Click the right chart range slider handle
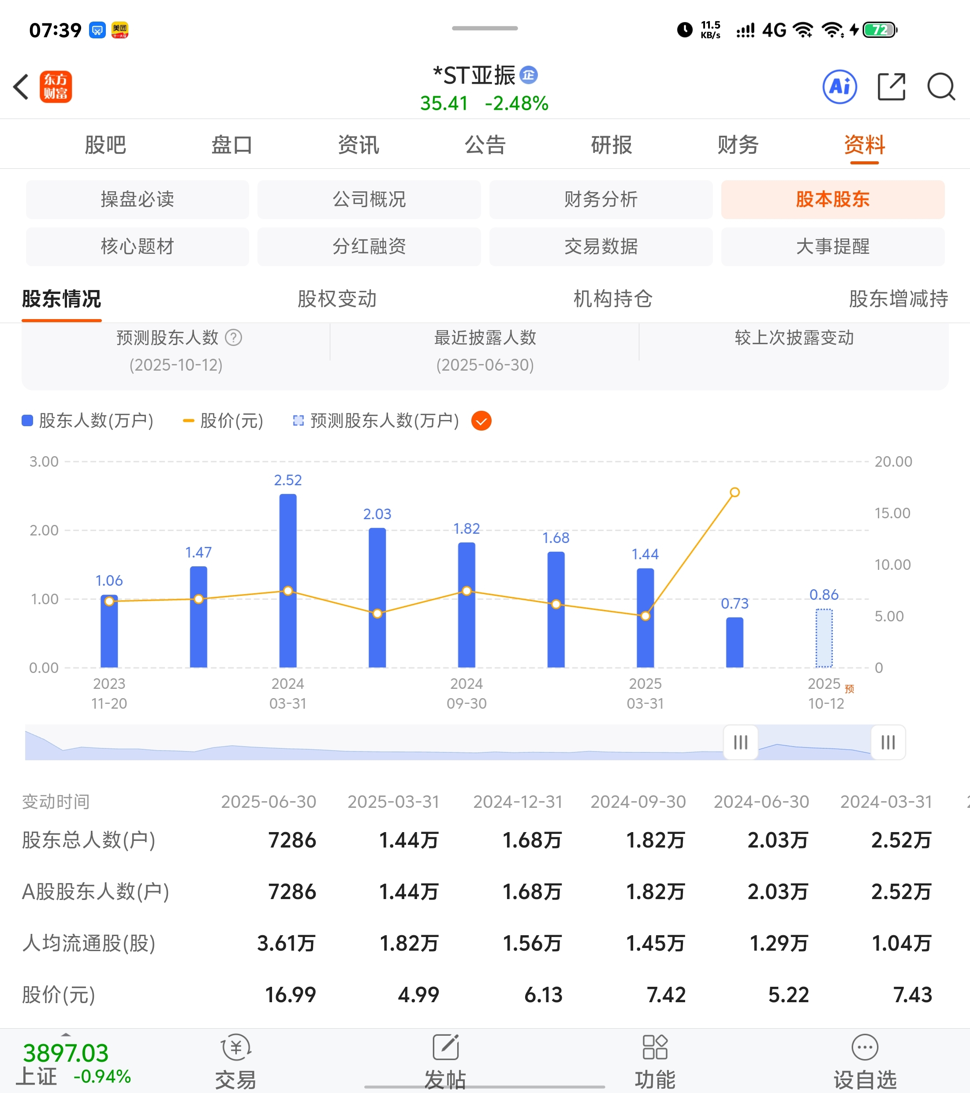 888,742
